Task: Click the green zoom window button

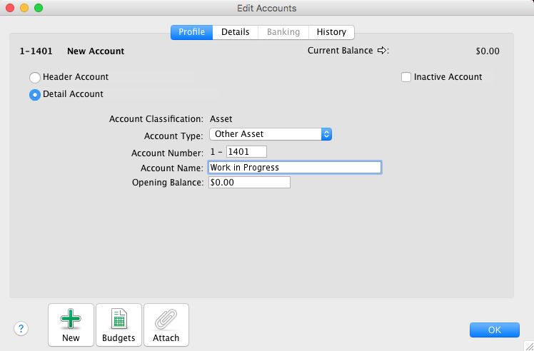Action: (39, 8)
